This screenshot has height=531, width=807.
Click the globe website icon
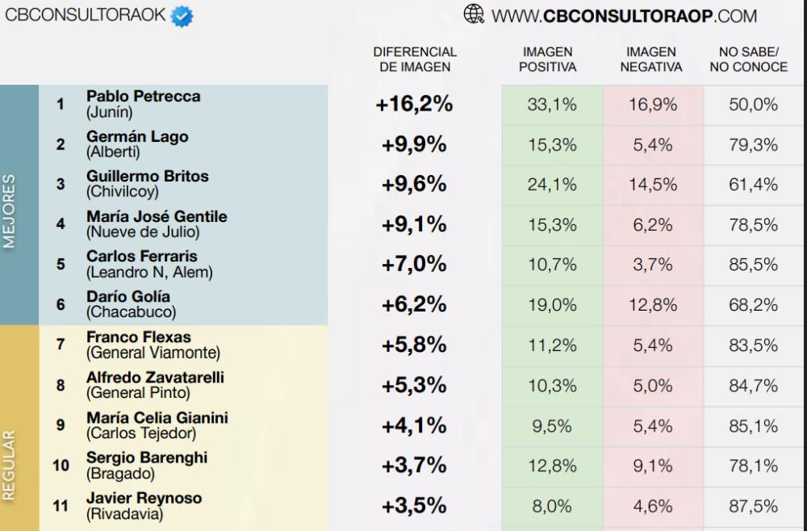click(x=474, y=15)
